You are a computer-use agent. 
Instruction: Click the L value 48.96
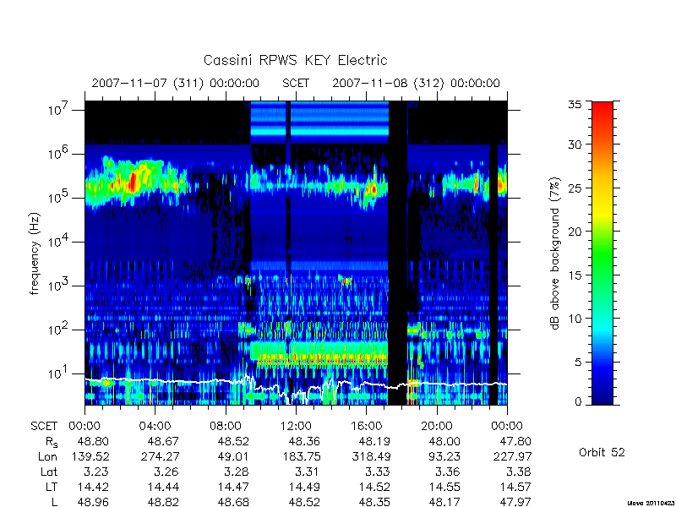click(x=93, y=502)
